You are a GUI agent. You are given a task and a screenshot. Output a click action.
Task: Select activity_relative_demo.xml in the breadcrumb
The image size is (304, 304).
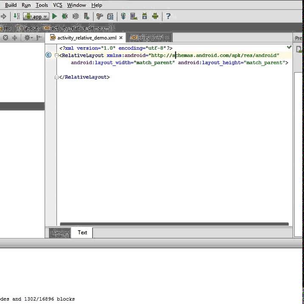tap(78, 28)
